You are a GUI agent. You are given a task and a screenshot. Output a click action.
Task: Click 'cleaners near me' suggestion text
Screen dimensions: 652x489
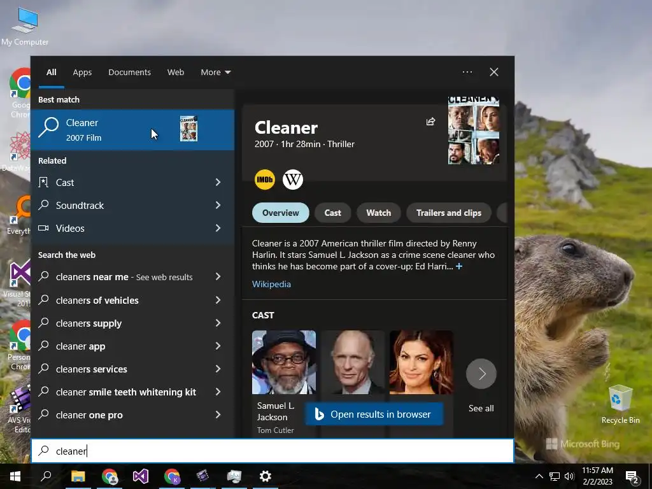click(92, 277)
